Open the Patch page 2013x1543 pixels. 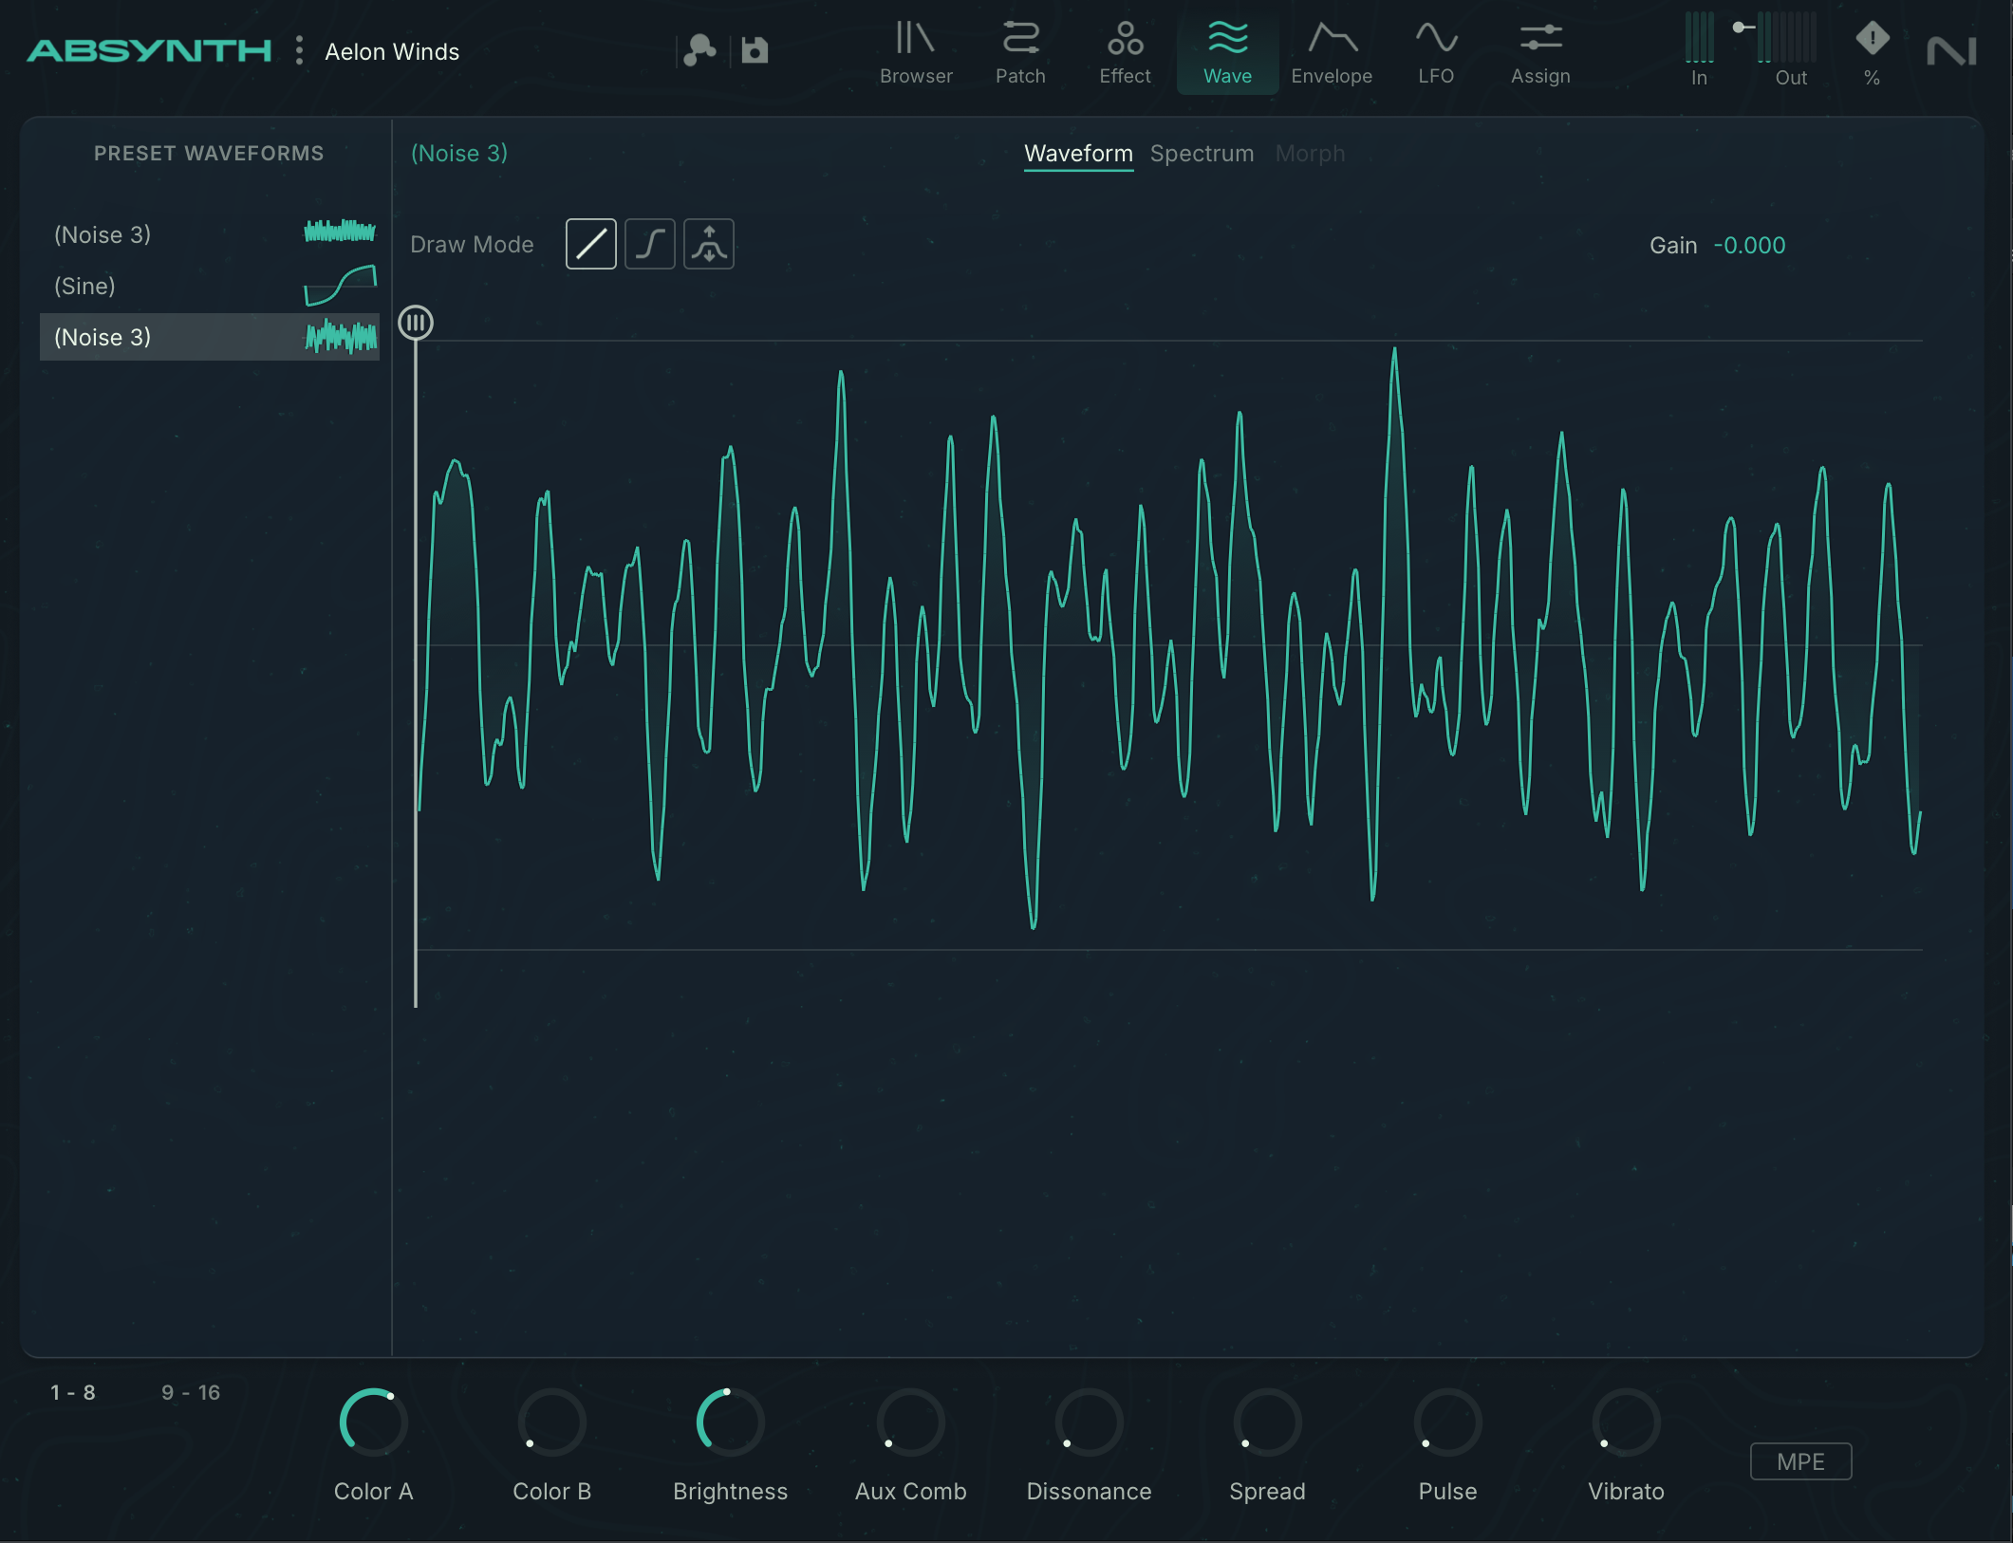click(x=1020, y=53)
